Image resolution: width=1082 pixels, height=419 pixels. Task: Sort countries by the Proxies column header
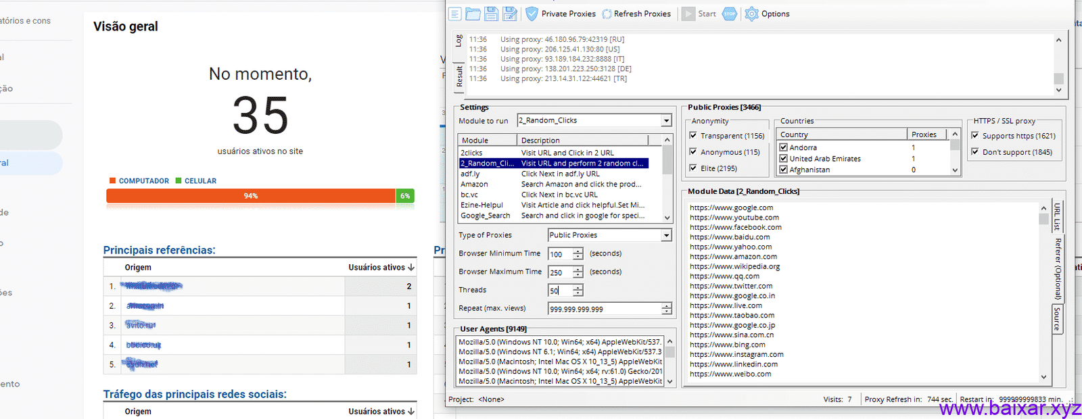927,134
